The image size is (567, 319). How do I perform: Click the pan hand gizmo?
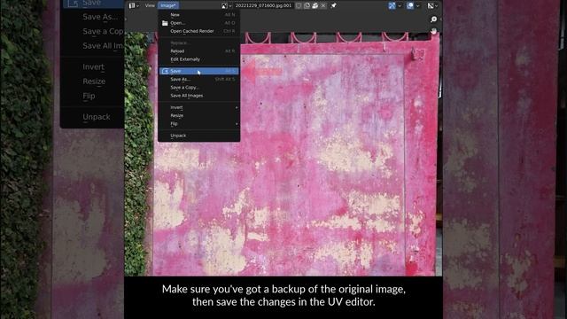tap(434, 31)
